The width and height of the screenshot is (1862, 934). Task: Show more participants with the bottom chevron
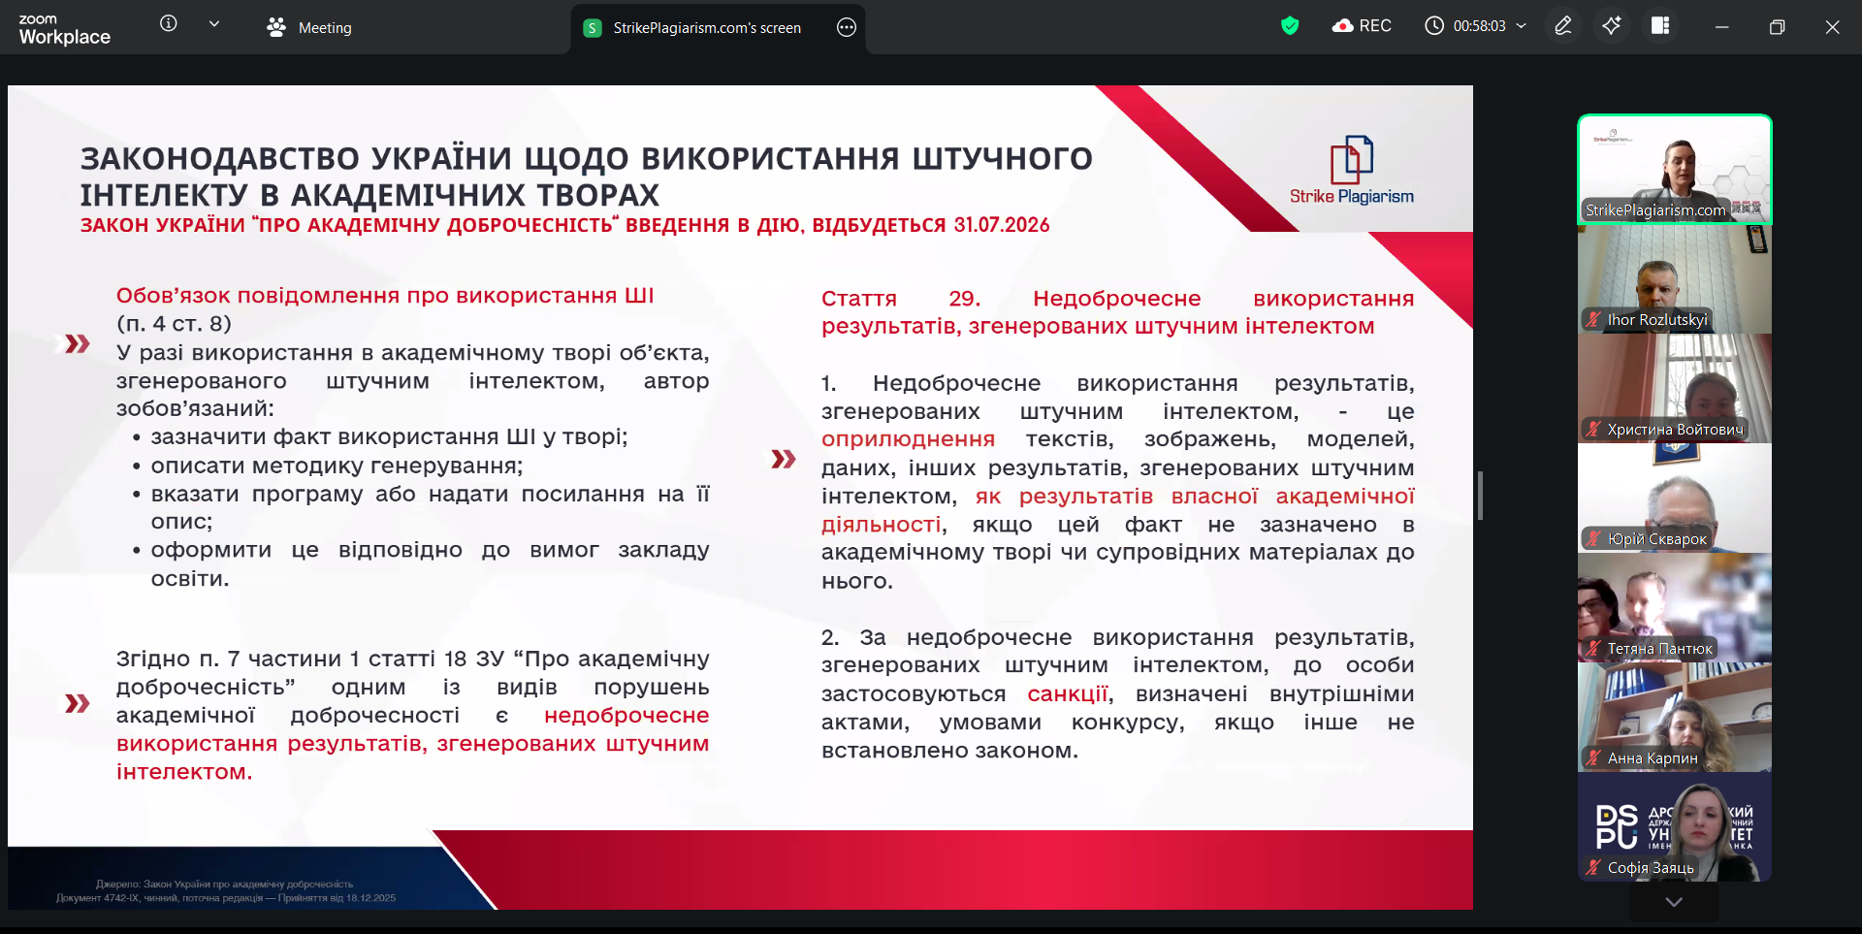(x=1674, y=902)
